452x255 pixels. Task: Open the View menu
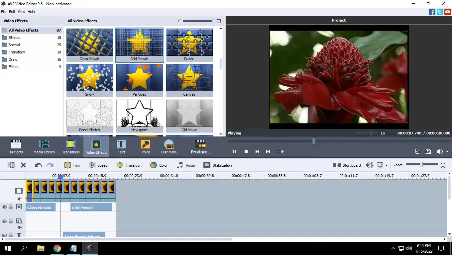(21, 12)
